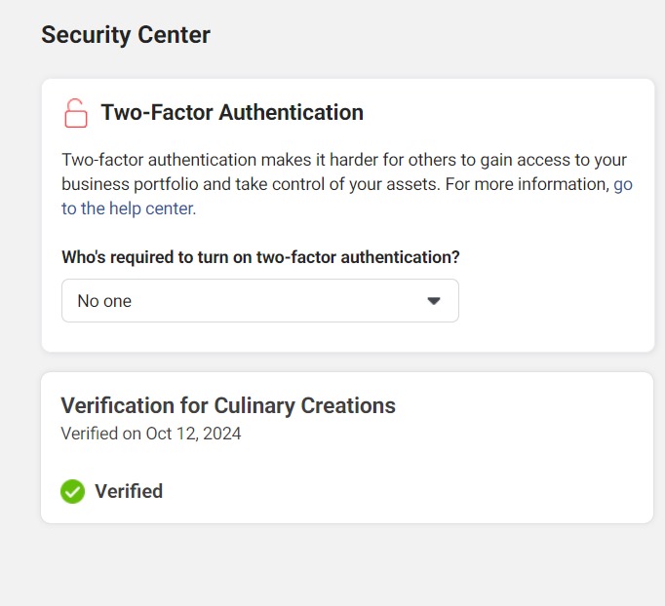
Task: Click the green verified checkmark icon
Action: 72,491
